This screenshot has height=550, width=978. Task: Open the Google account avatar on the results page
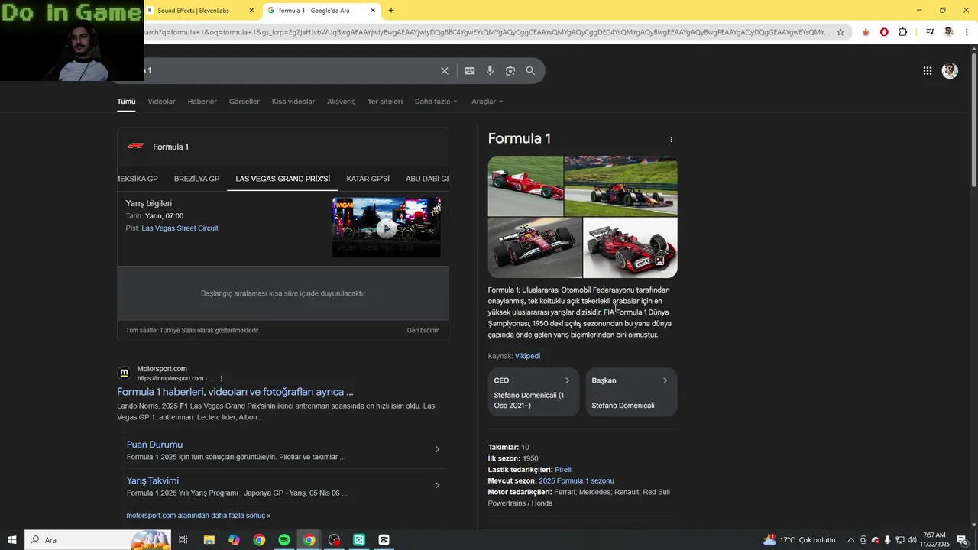click(x=950, y=71)
